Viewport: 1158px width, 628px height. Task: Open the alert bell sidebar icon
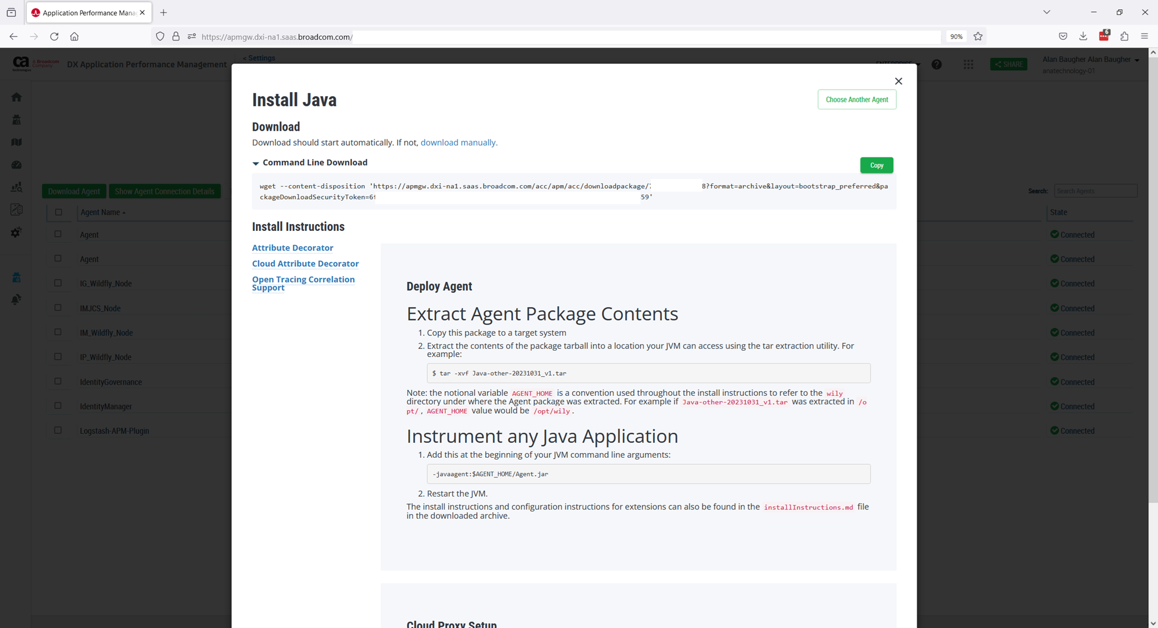16,299
